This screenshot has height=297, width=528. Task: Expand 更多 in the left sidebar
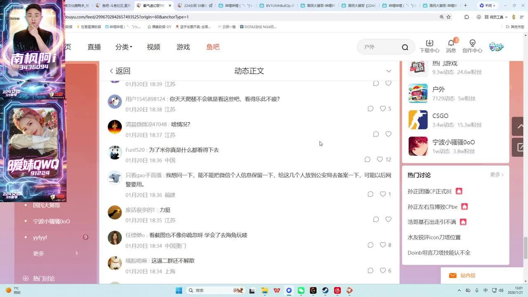click(x=55, y=253)
